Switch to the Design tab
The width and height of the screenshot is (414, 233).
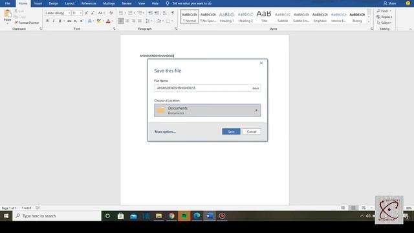pyautogui.click(x=53, y=3)
